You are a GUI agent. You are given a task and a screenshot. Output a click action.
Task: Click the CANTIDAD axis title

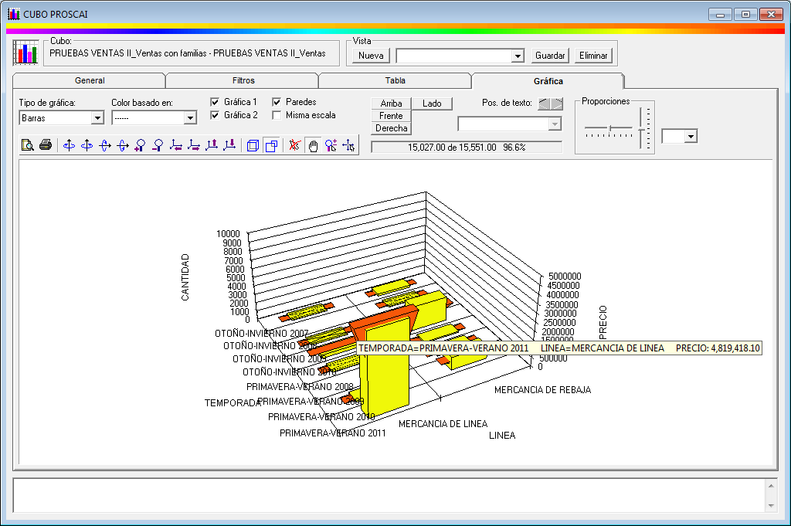185,277
